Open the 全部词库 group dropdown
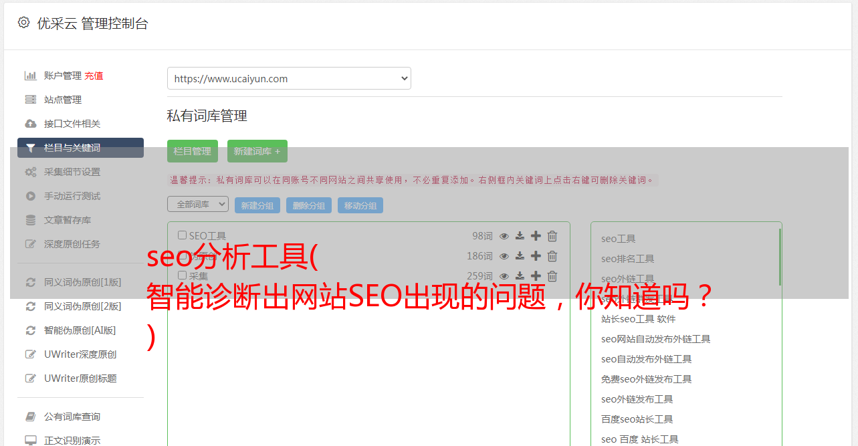 [x=198, y=204]
